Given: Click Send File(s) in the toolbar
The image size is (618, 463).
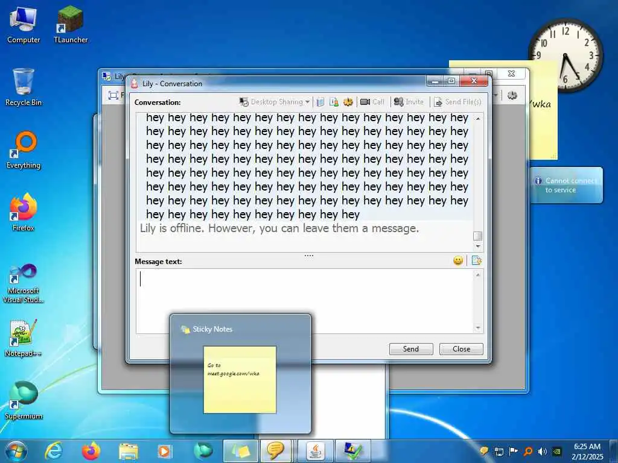Looking at the screenshot, I should tap(457, 102).
